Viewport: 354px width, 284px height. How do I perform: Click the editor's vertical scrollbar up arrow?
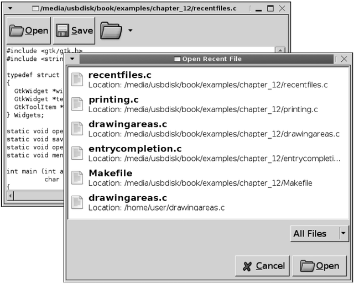pyautogui.click(x=280, y=51)
